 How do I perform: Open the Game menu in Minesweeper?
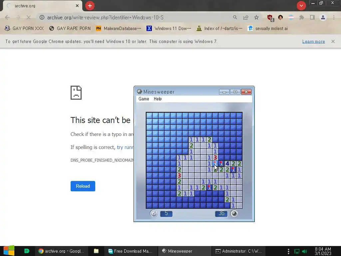(x=144, y=99)
